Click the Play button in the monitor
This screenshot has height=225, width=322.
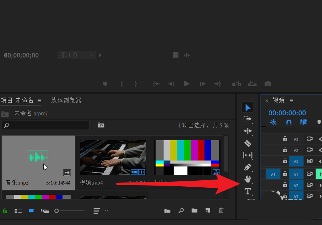pyautogui.click(x=186, y=84)
